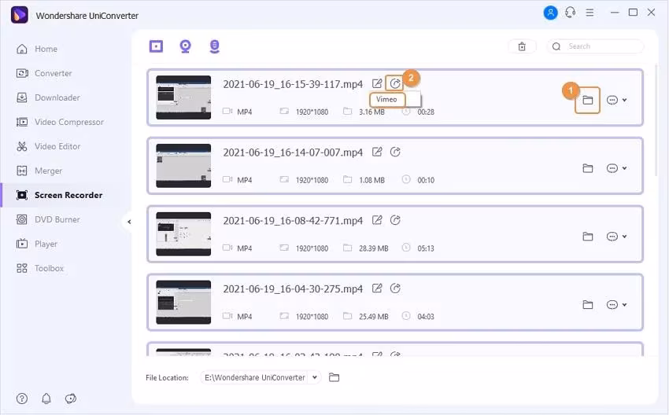Select file name 2021-06-19_16-14-07-007.mp4
This screenshot has width=669, height=415.
pyautogui.click(x=293, y=152)
